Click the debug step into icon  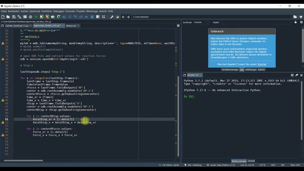(x=76, y=17)
